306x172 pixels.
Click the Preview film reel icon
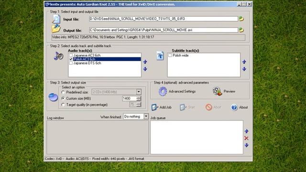click(x=218, y=91)
